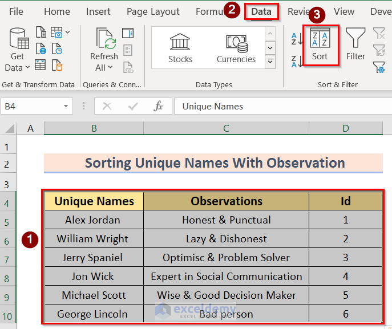Select column C header

(226, 129)
